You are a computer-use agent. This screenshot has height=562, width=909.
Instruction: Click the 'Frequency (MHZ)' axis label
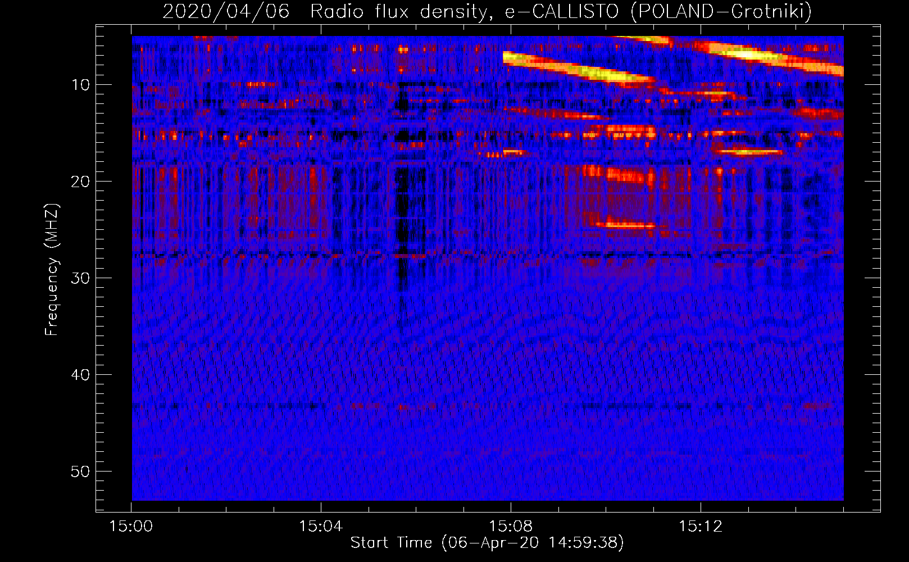click(x=52, y=270)
